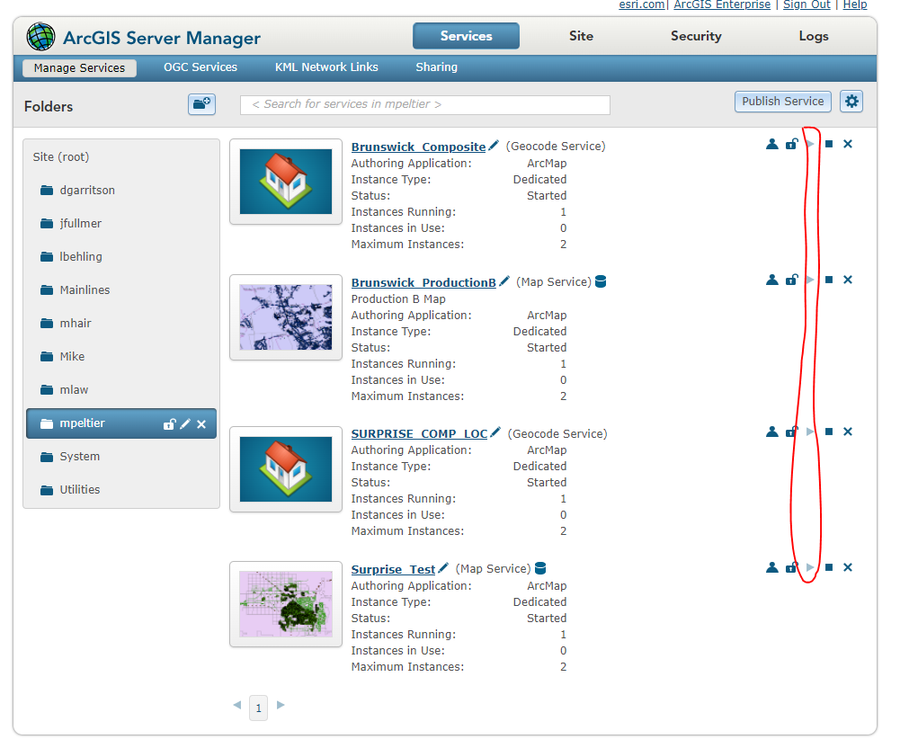Start the Brunswick_ProductionB service
The width and height of the screenshot is (909, 748).
810,280
